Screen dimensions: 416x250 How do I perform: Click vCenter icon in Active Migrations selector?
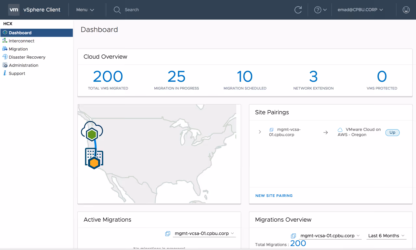pos(168,234)
